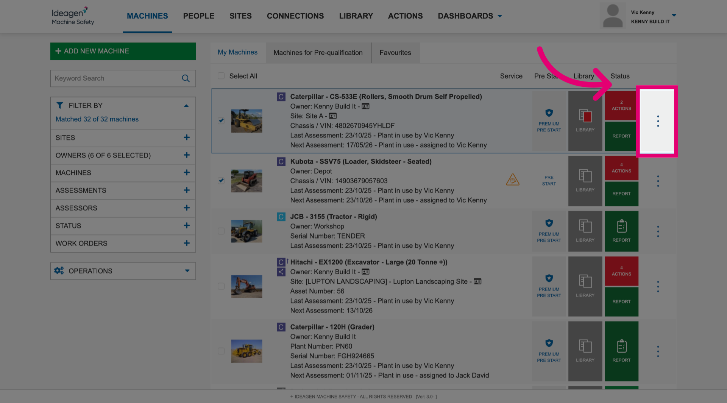Go to the LIBRARY menu
Viewport: 727px width, 403px height.
click(x=356, y=16)
